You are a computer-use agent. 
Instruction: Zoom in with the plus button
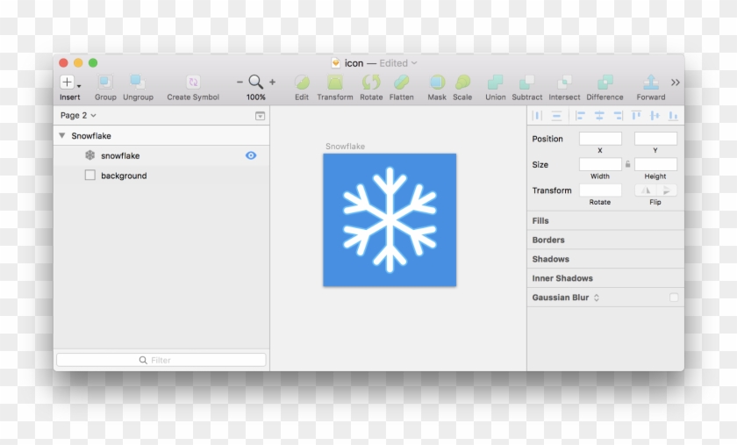(272, 82)
